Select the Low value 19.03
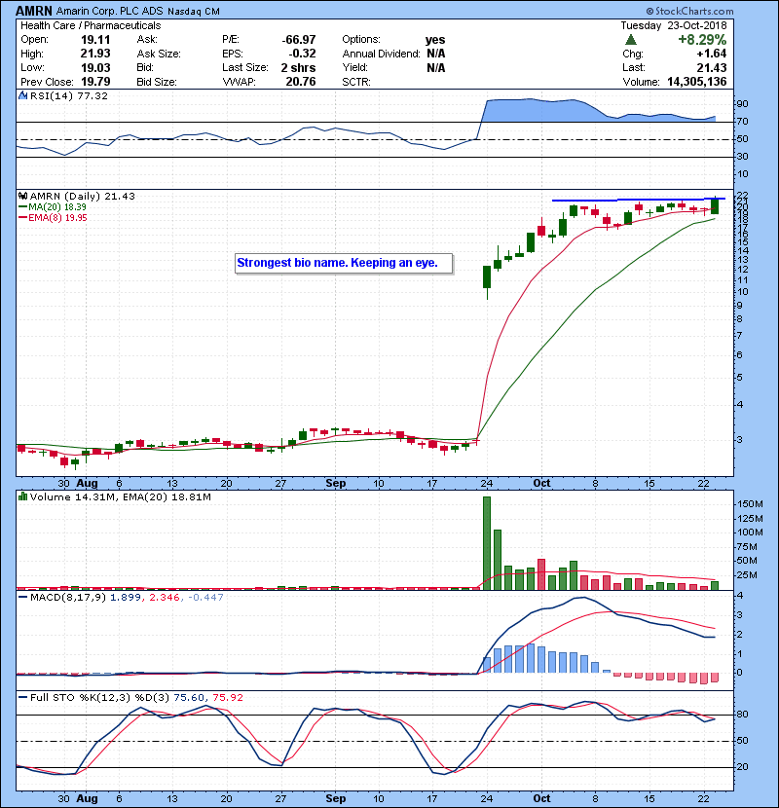 tap(95, 67)
